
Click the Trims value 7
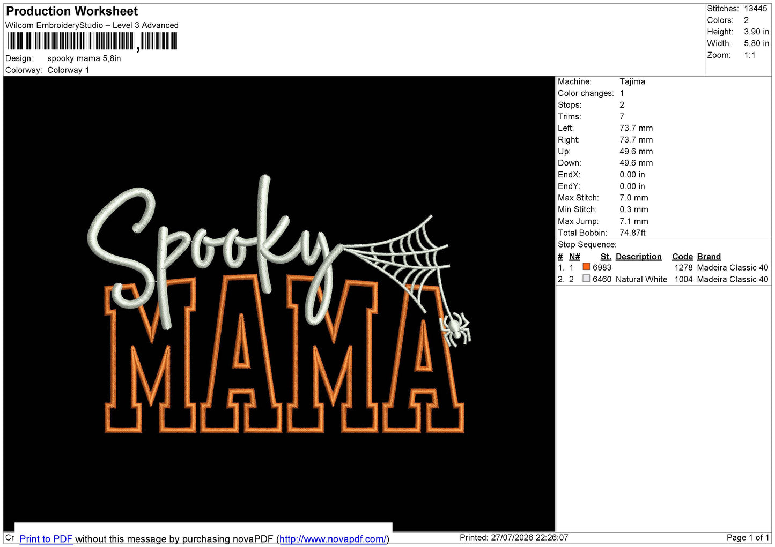(x=622, y=116)
